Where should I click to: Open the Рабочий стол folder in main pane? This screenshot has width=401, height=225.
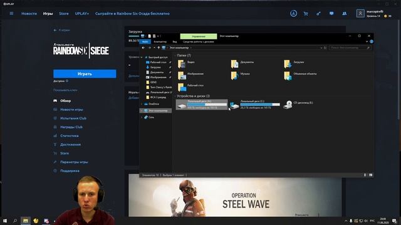tap(190, 87)
